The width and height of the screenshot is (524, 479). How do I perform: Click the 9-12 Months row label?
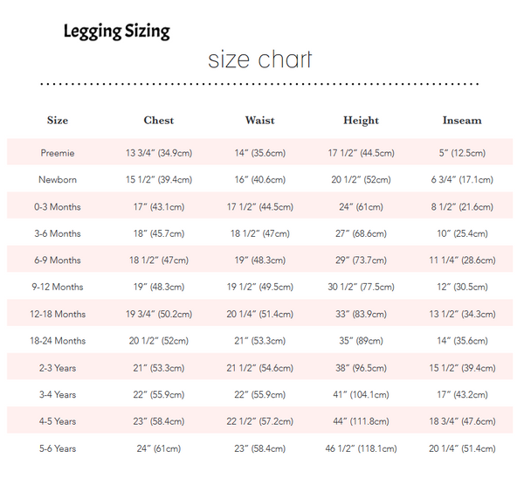[58, 288]
